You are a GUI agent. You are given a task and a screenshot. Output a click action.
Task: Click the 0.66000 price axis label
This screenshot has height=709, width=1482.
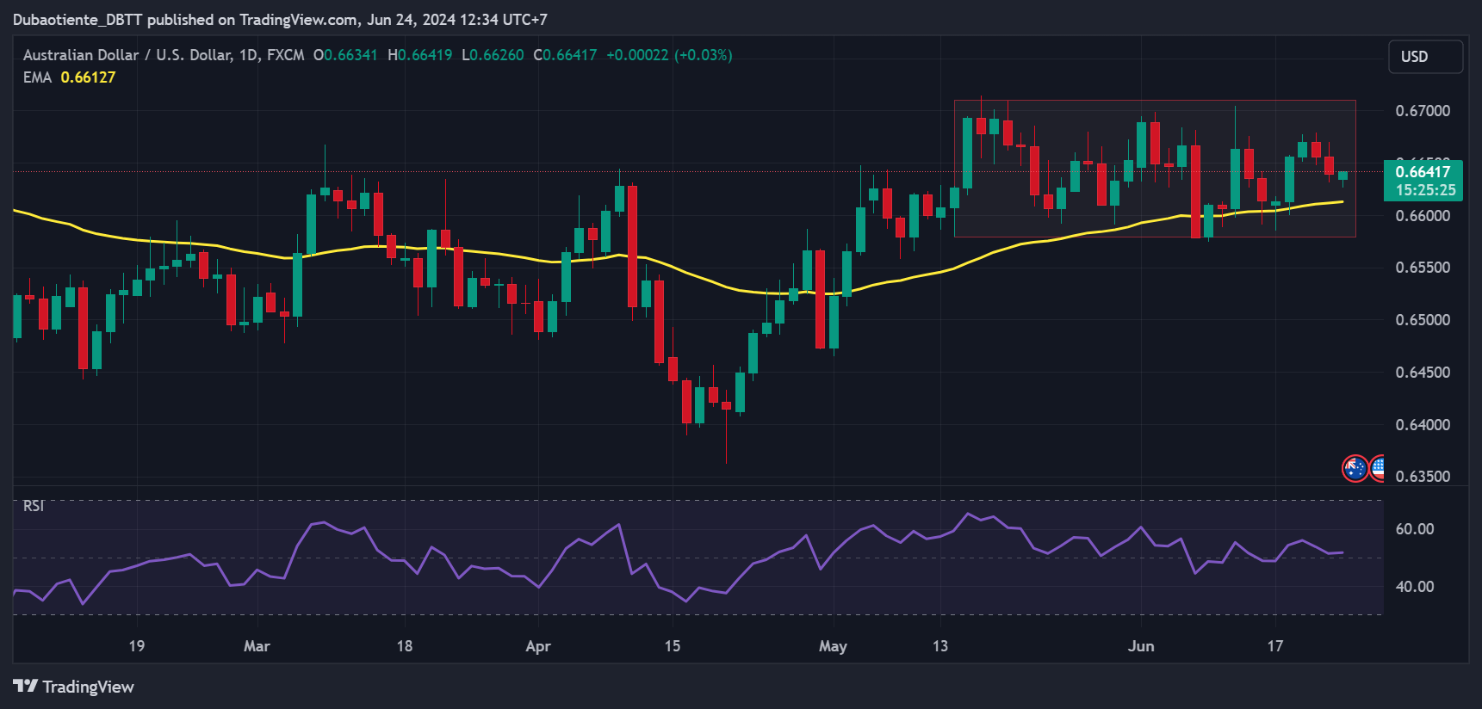(x=1423, y=216)
